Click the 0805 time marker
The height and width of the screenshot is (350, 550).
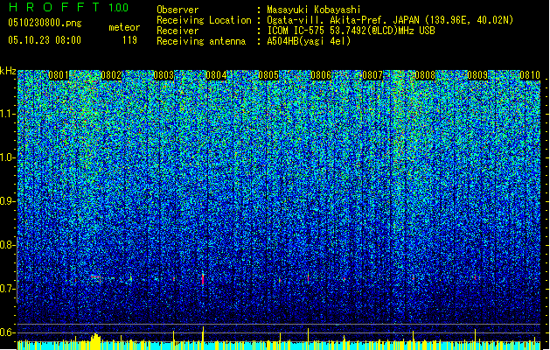[x=268, y=75]
